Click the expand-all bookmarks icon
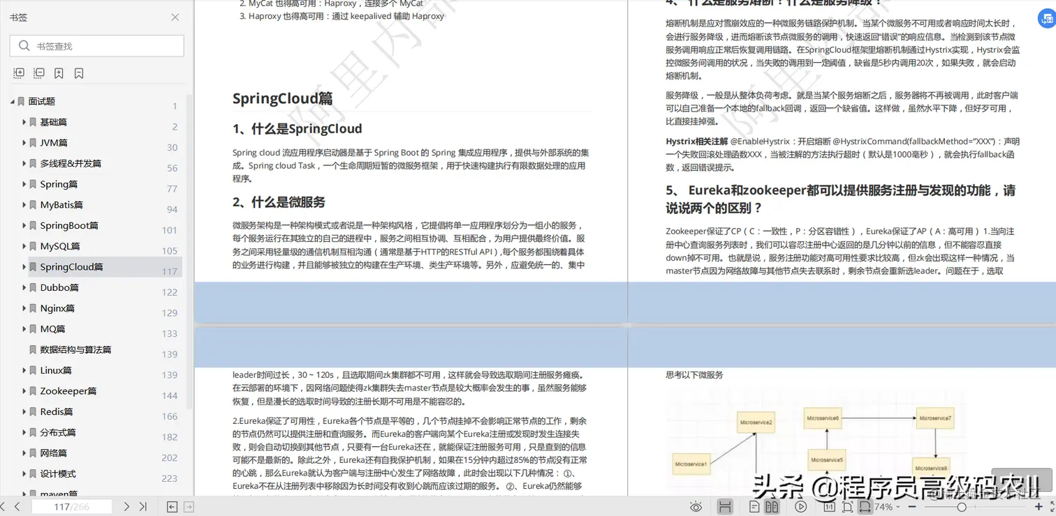Viewport: 1056px width, 516px height. tap(19, 73)
